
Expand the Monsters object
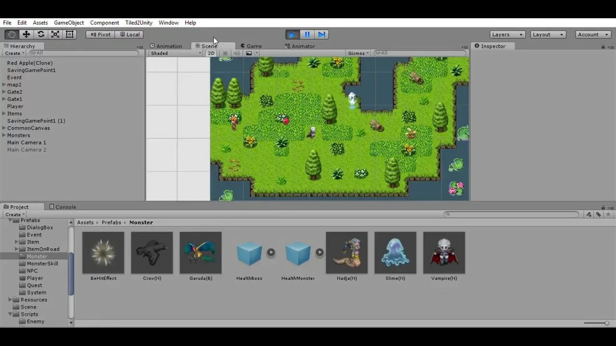point(4,135)
